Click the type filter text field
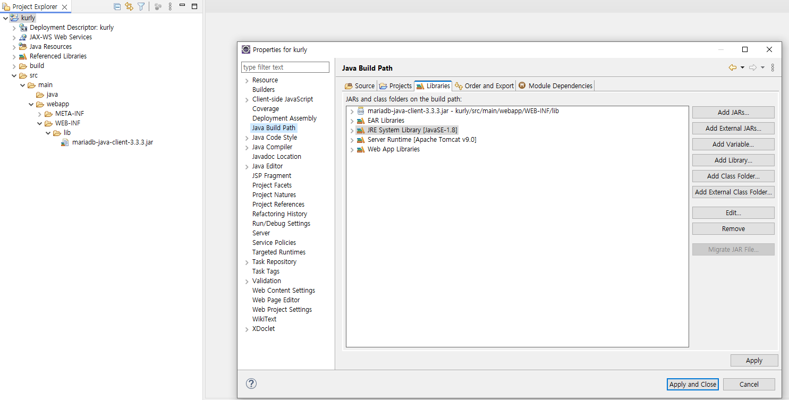The image size is (789, 400). (285, 67)
